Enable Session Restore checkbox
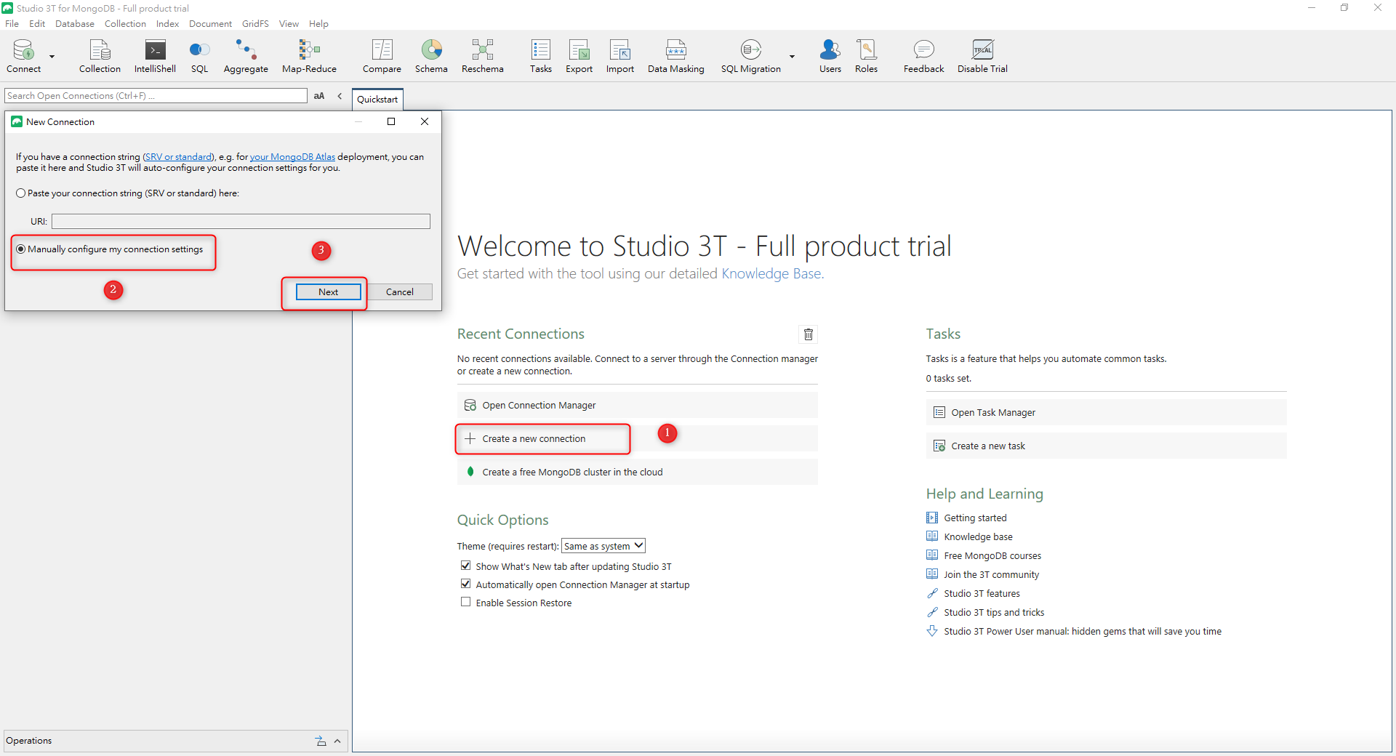The width and height of the screenshot is (1396, 756). click(x=465, y=602)
